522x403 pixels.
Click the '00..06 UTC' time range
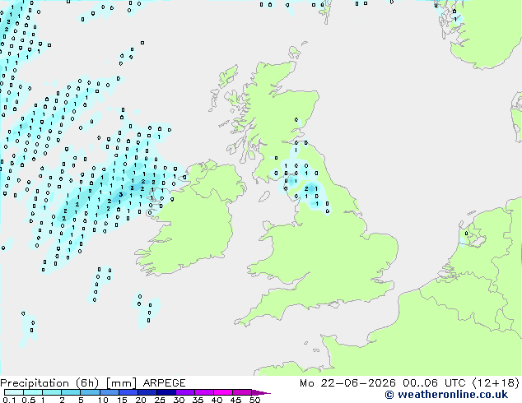coord(434,383)
